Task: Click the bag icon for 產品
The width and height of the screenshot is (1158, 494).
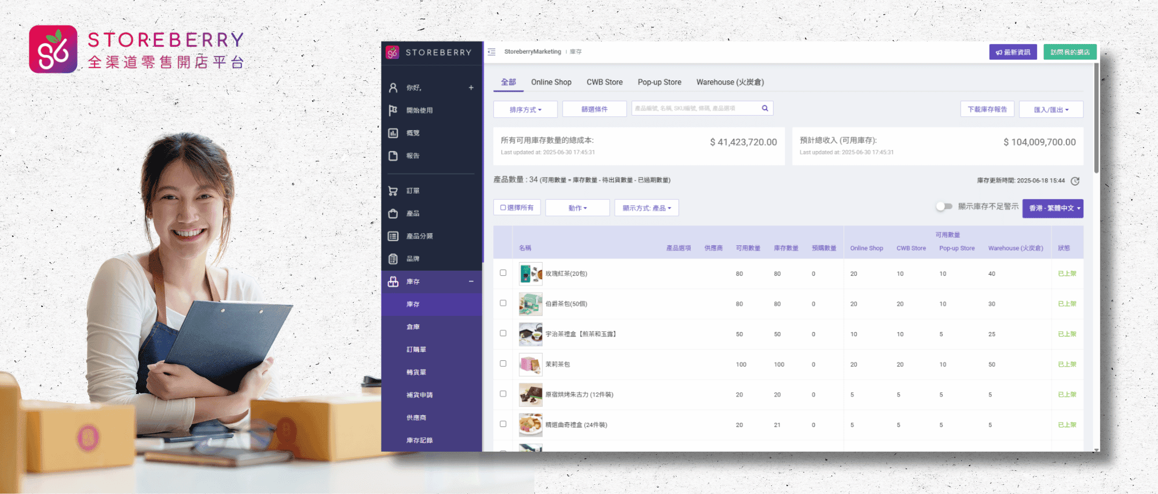Action: 393,213
